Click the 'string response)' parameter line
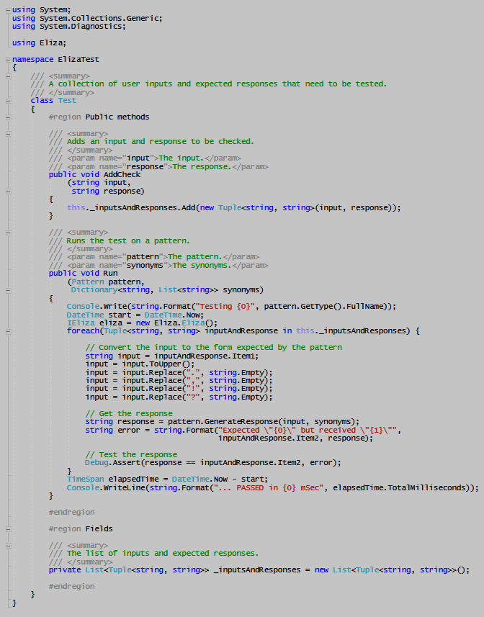The image size is (484, 617). click(x=108, y=192)
